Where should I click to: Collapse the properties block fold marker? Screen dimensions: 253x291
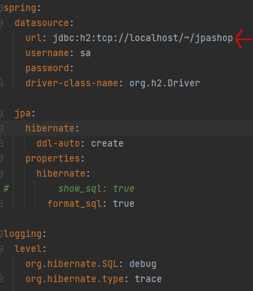1,159
